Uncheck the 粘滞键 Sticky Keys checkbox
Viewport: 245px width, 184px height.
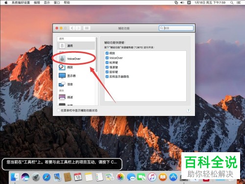coord(107,63)
